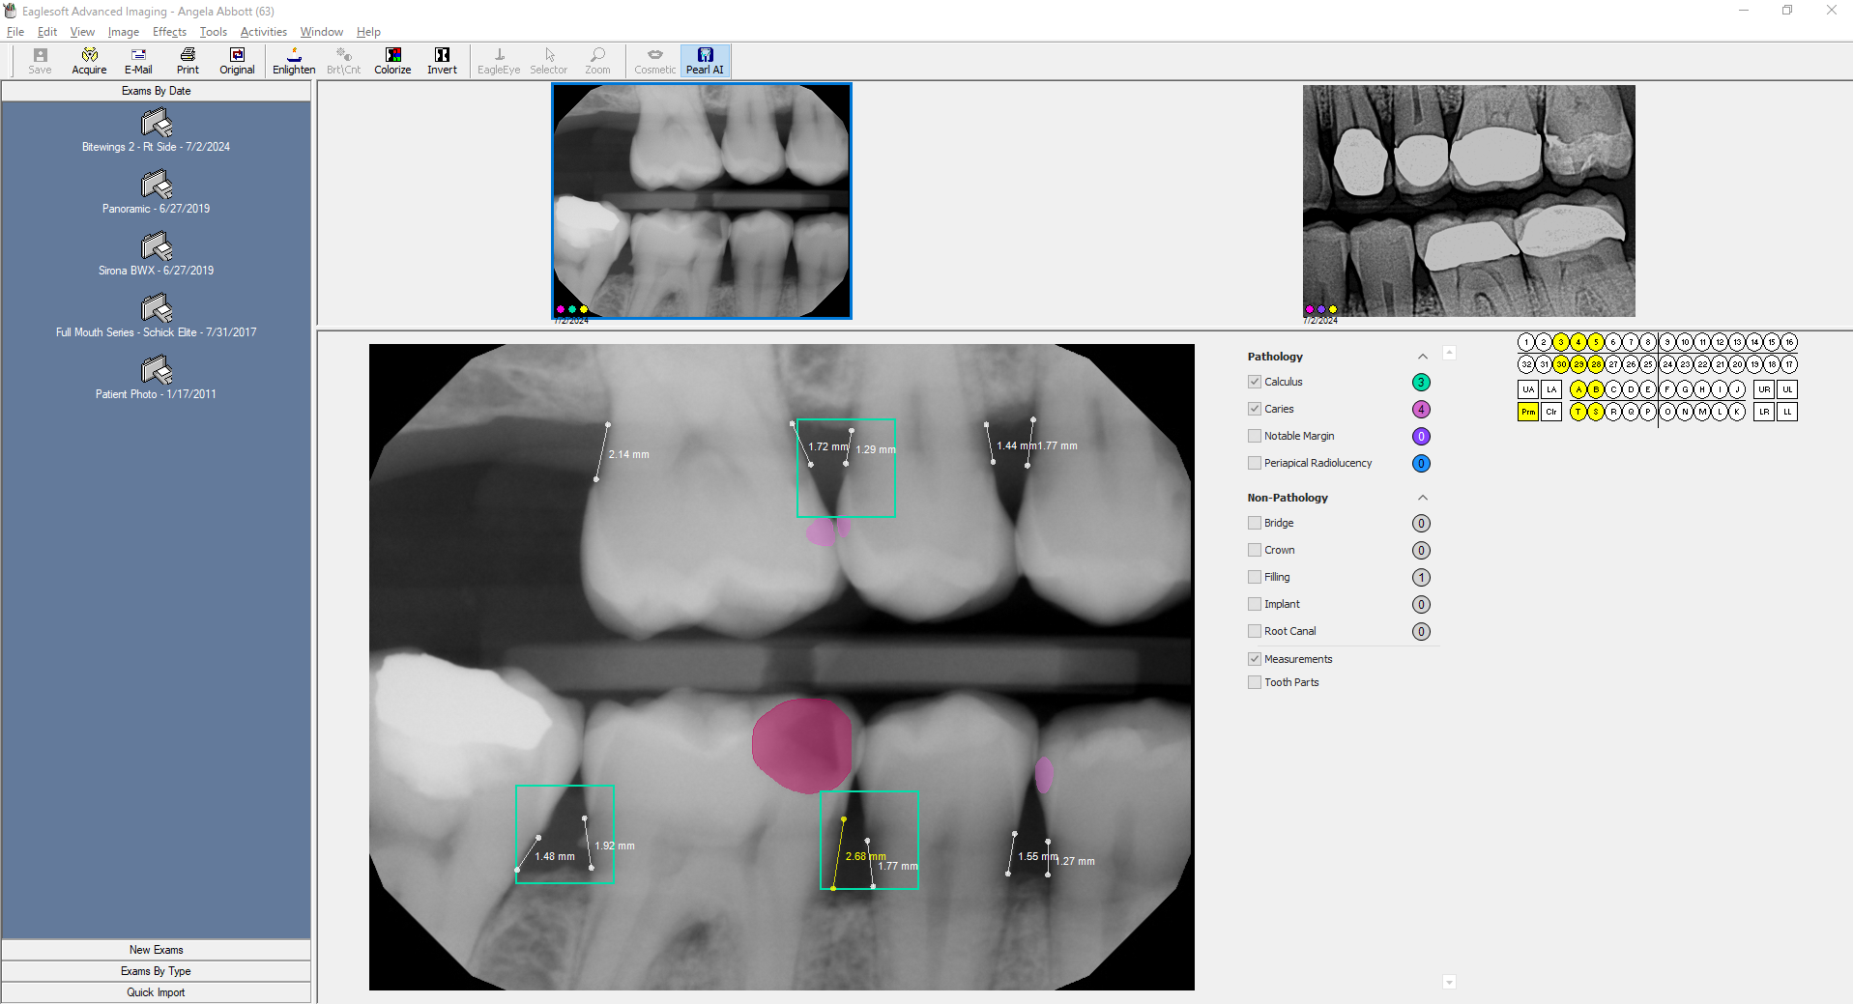Image resolution: width=1853 pixels, height=1004 pixels.
Task: Apply the Colorize effect
Action: 392,61
